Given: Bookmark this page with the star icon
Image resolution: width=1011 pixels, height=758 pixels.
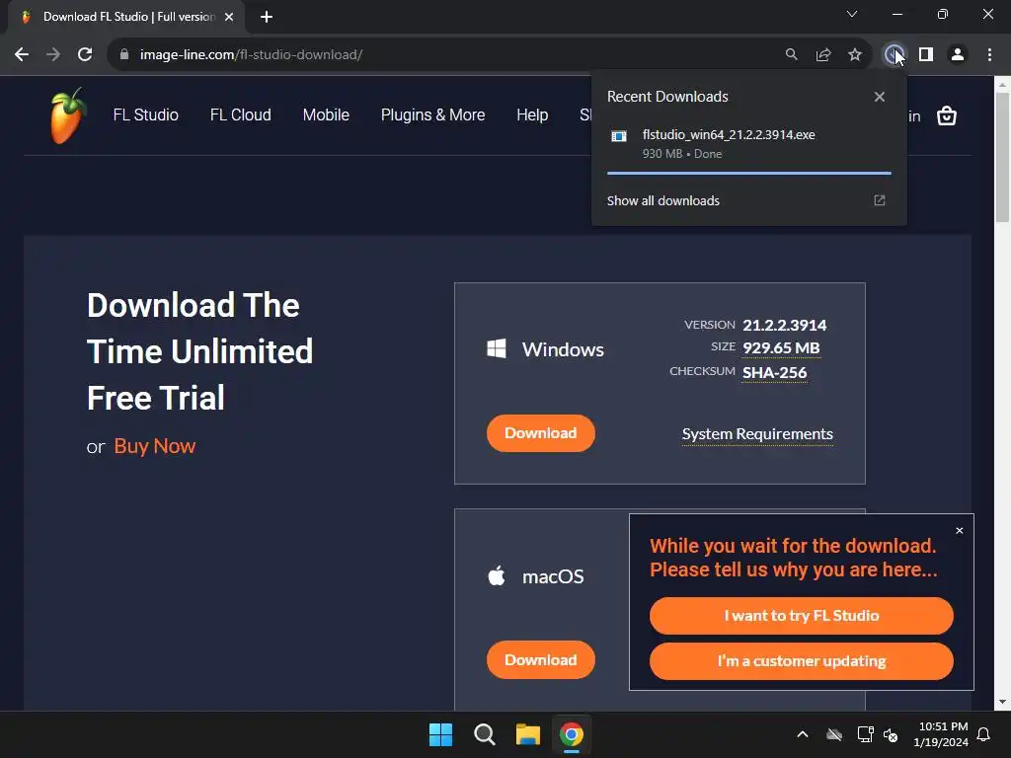Looking at the screenshot, I should pos(855,55).
